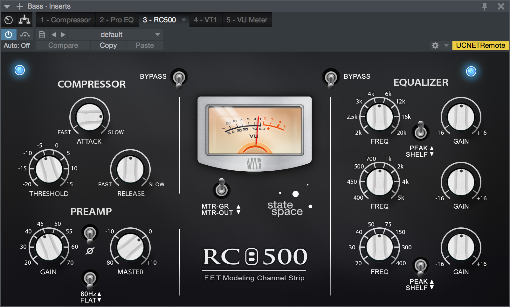Pin the Inserts window
The width and height of the screenshot is (510, 307).
click(x=484, y=6)
